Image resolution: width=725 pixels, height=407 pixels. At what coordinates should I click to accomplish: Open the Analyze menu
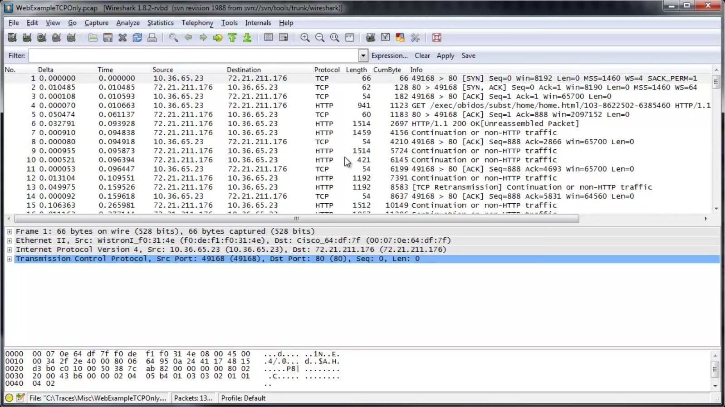click(127, 23)
